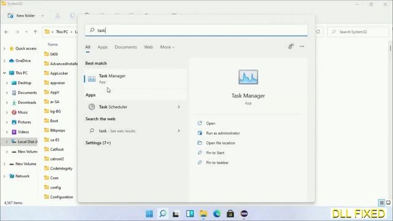Open Microsoft Store from the taskbar
The width and height of the screenshot is (393, 221).
pyautogui.click(x=230, y=214)
